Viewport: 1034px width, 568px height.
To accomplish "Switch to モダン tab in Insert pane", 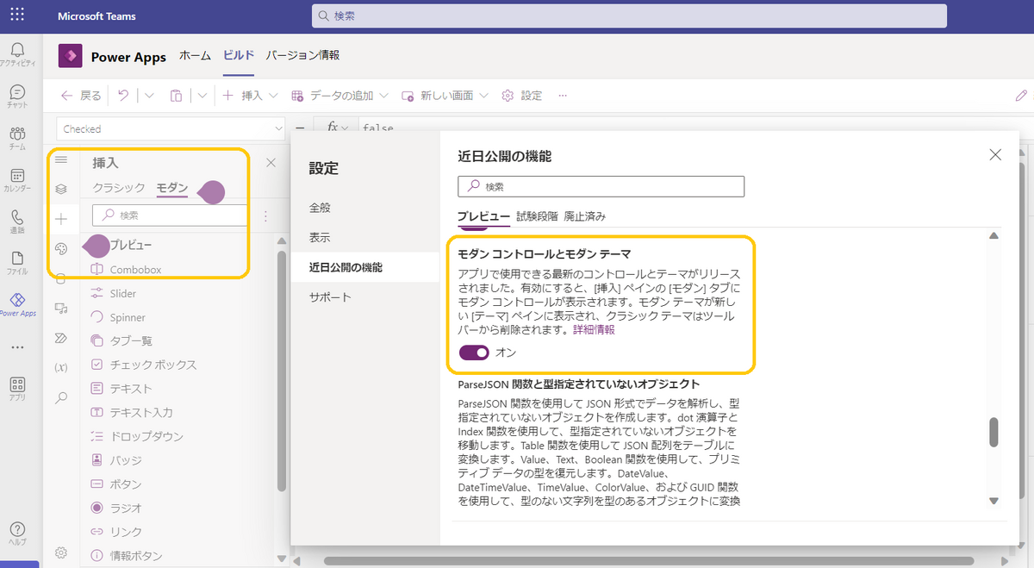I will pyautogui.click(x=172, y=188).
